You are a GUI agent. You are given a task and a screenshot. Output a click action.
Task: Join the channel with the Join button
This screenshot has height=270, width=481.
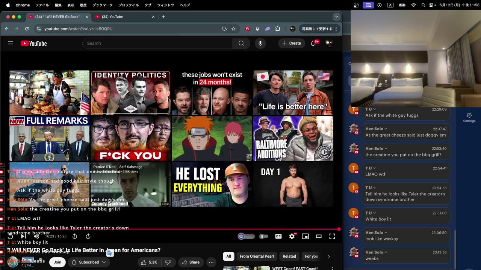pos(57,262)
